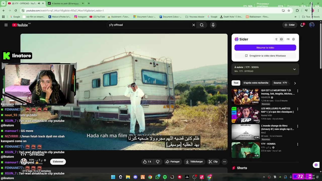Run search with the magnifier button
The height and width of the screenshot is (181, 322).
click(x=202, y=25)
